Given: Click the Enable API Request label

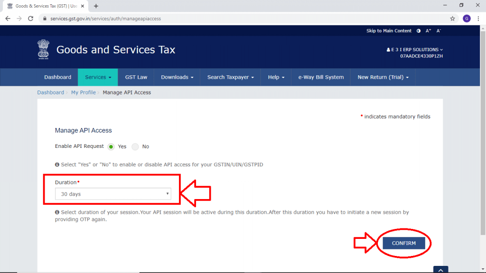Looking at the screenshot, I should click(x=79, y=146).
